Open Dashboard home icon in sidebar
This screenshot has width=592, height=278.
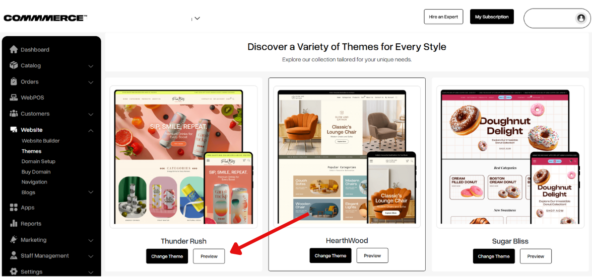[x=14, y=49]
